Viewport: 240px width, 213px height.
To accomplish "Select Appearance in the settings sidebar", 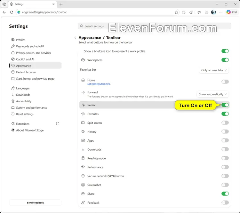I will point(35,66).
